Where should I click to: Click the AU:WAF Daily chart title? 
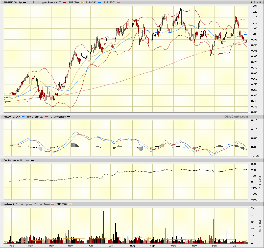point(13,3)
